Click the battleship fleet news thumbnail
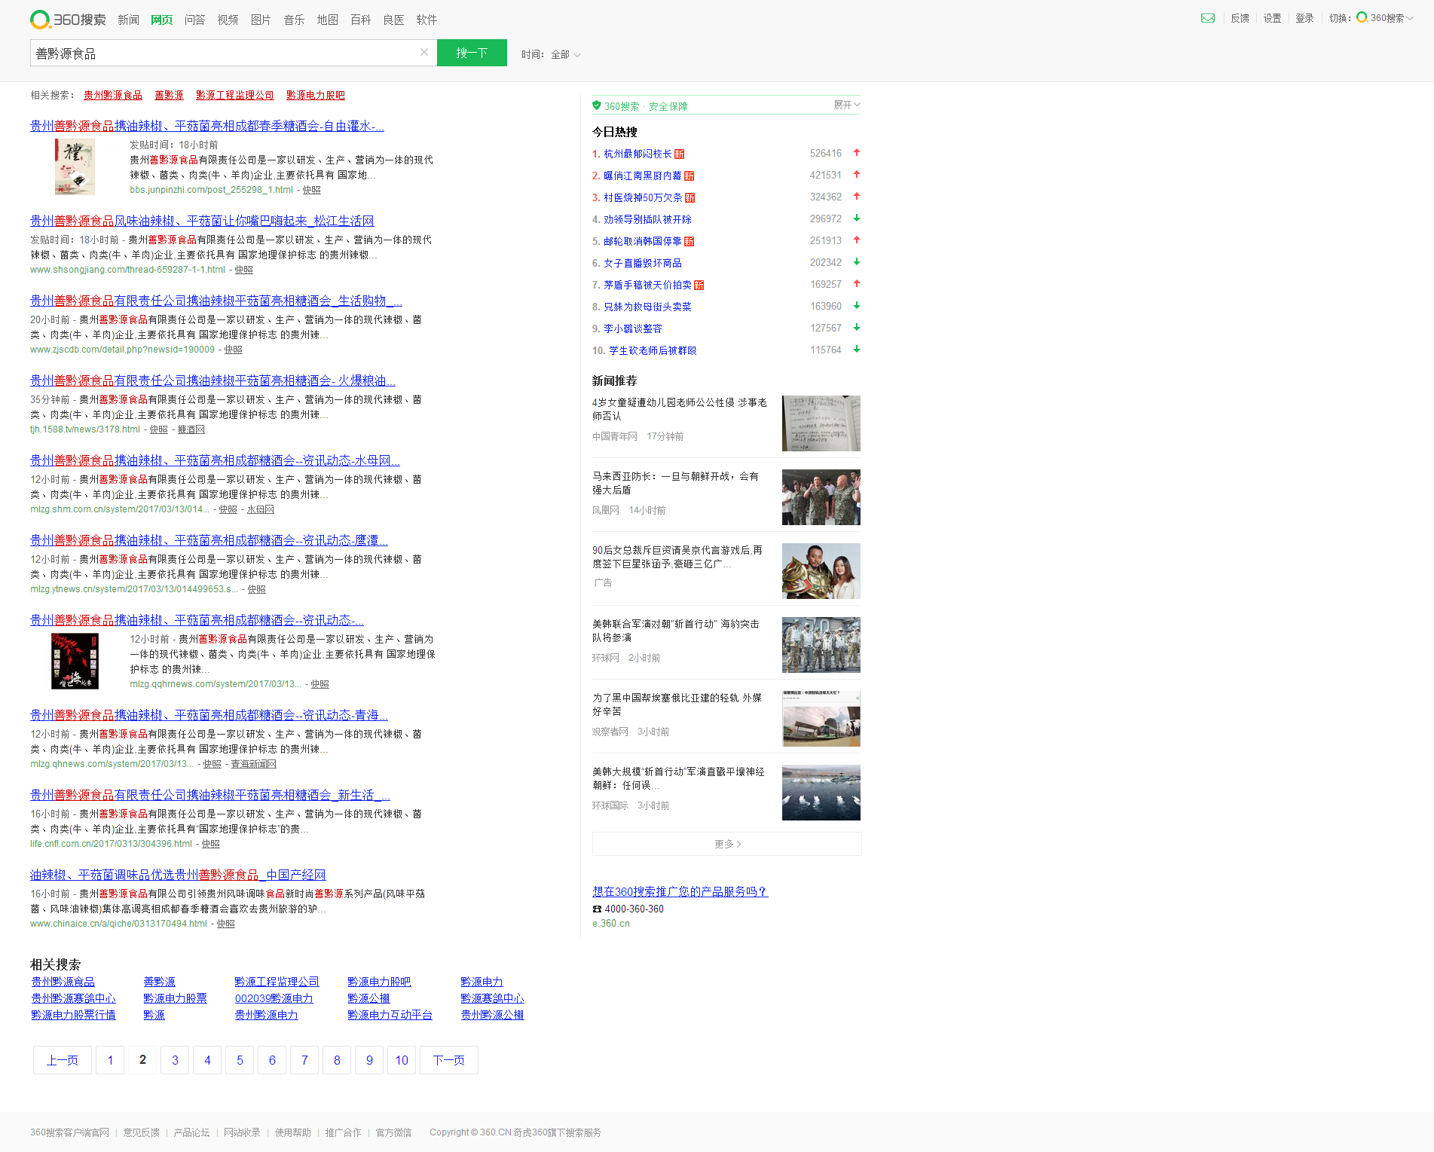This screenshot has width=1434, height=1152. 821,793
